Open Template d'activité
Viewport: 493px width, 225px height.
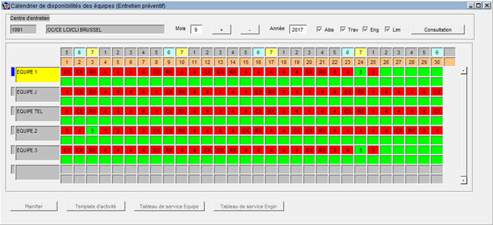tap(96, 207)
